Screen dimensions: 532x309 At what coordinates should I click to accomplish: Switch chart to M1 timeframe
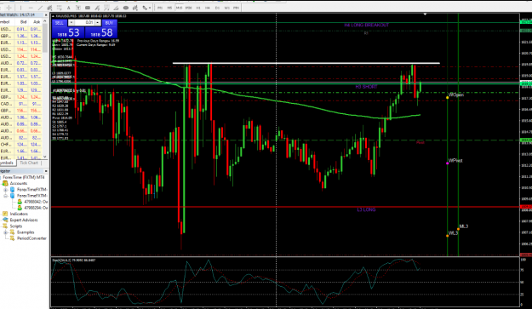pyautogui.click(x=160, y=8)
